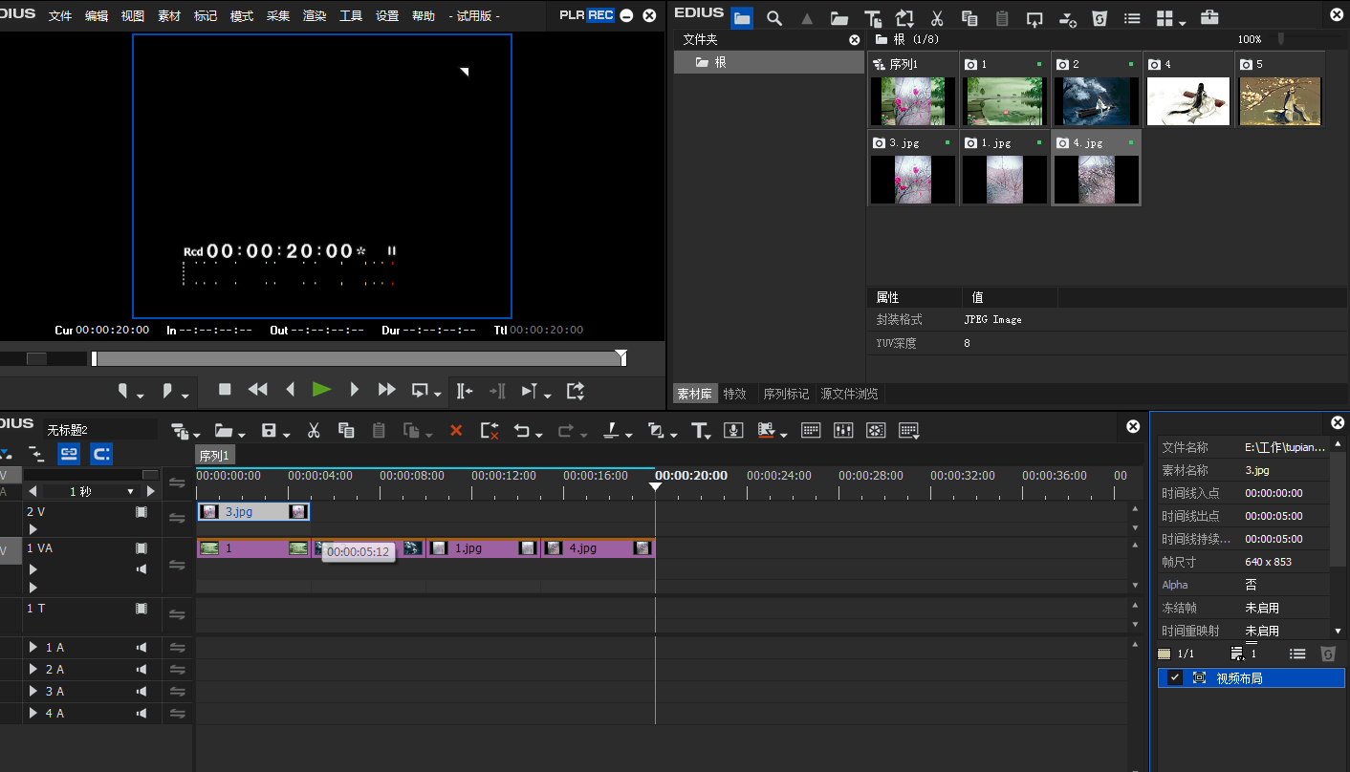
Task: Switch to the 特效 tab
Action: [x=734, y=394]
